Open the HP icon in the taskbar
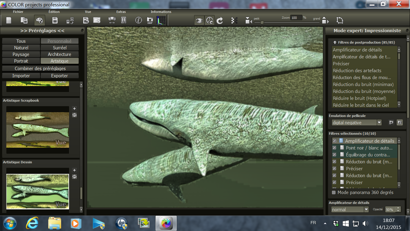This screenshot has height=231, width=410. [x=121, y=223]
